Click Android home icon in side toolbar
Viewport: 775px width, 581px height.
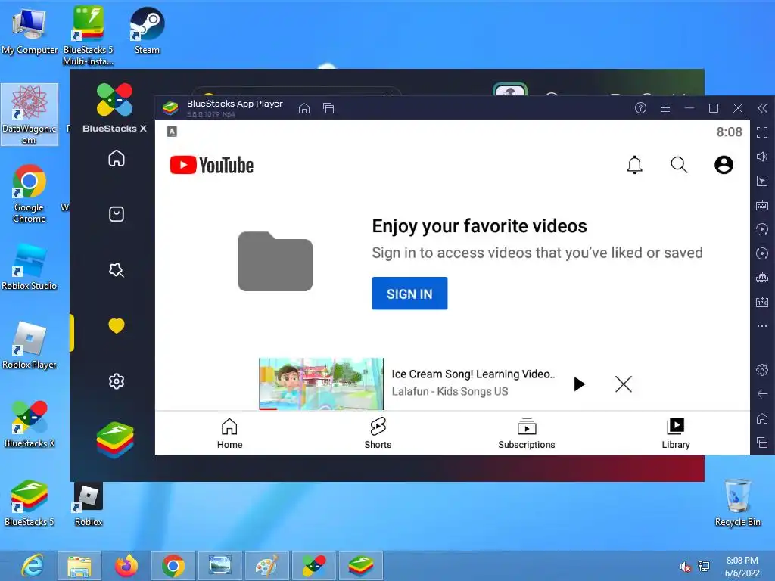pyautogui.click(x=762, y=418)
